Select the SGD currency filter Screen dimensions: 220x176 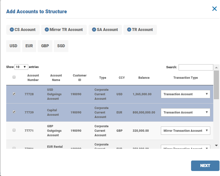[61, 46]
